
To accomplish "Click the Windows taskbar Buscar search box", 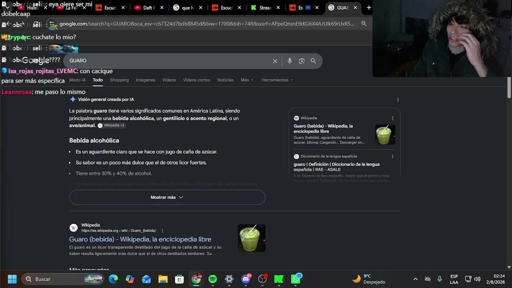I will click(62, 279).
